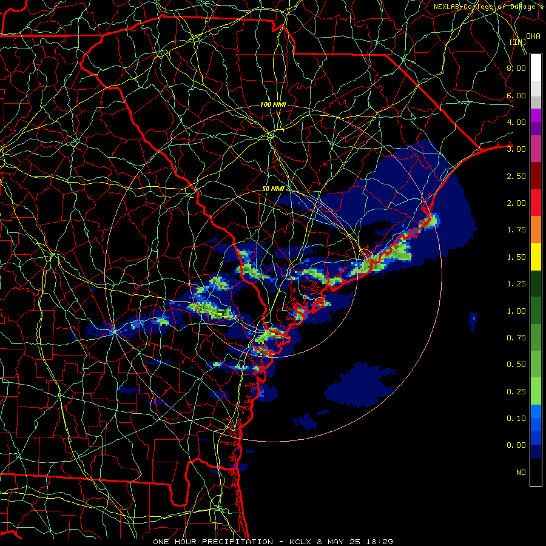The height and width of the screenshot is (546, 546).
Task: Pick the darkest green 1.25 legend swatch
Action: (x=536, y=283)
